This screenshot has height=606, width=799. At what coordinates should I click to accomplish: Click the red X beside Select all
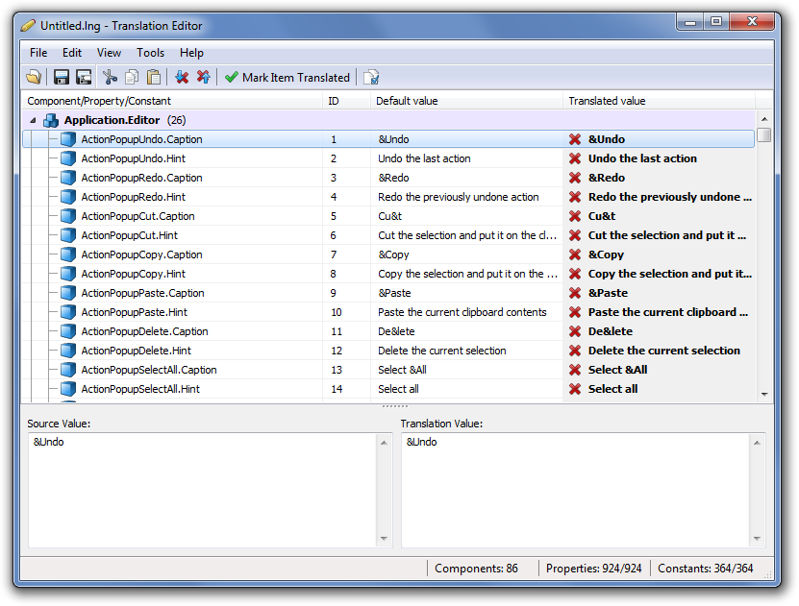[575, 389]
